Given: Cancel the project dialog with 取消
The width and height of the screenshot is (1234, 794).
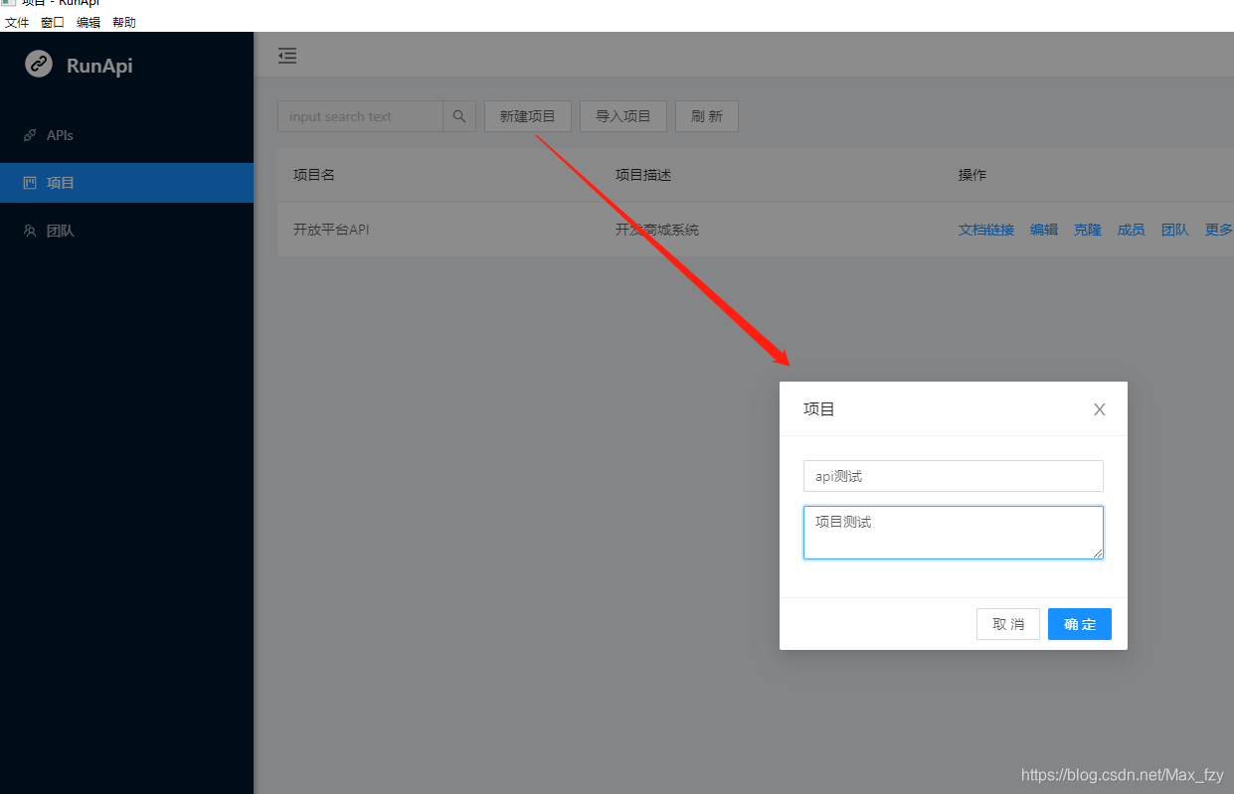Looking at the screenshot, I should (1007, 623).
